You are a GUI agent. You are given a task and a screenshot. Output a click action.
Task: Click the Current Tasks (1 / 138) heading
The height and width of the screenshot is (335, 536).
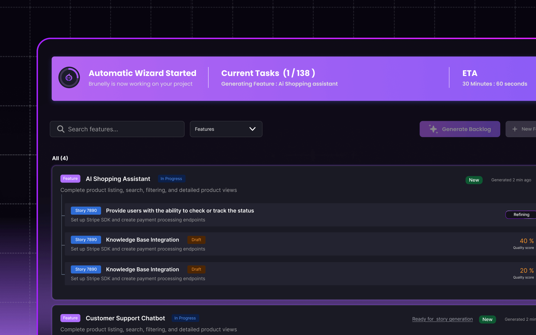[268, 73]
